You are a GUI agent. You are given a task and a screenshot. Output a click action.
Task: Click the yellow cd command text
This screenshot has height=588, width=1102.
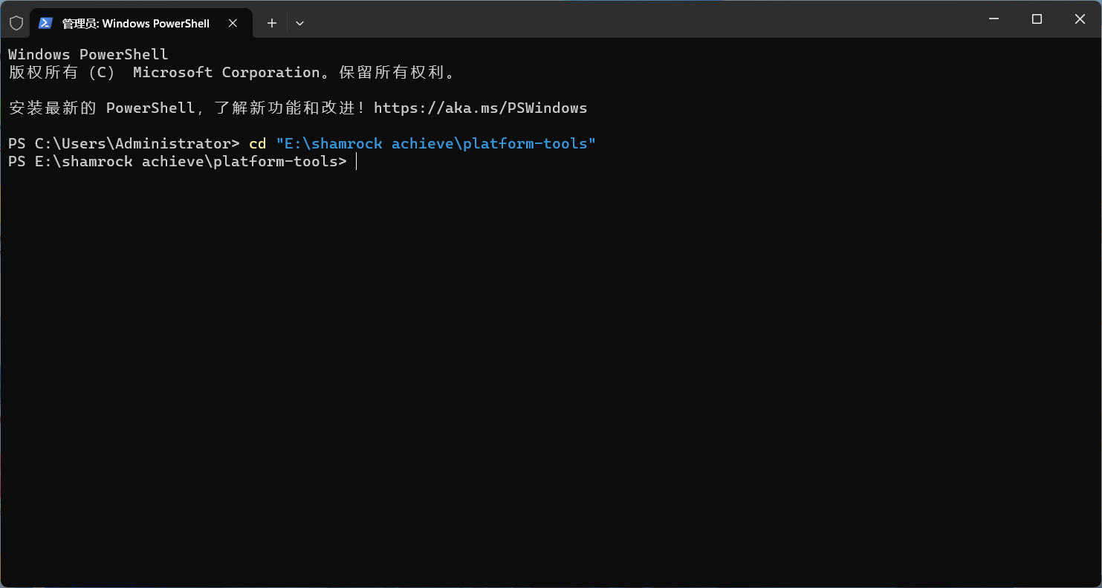point(257,144)
